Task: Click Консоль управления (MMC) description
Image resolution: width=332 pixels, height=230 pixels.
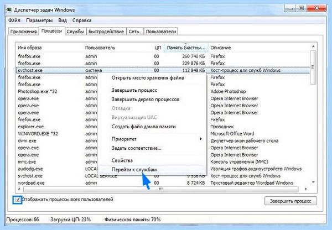Action: pos(239,162)
